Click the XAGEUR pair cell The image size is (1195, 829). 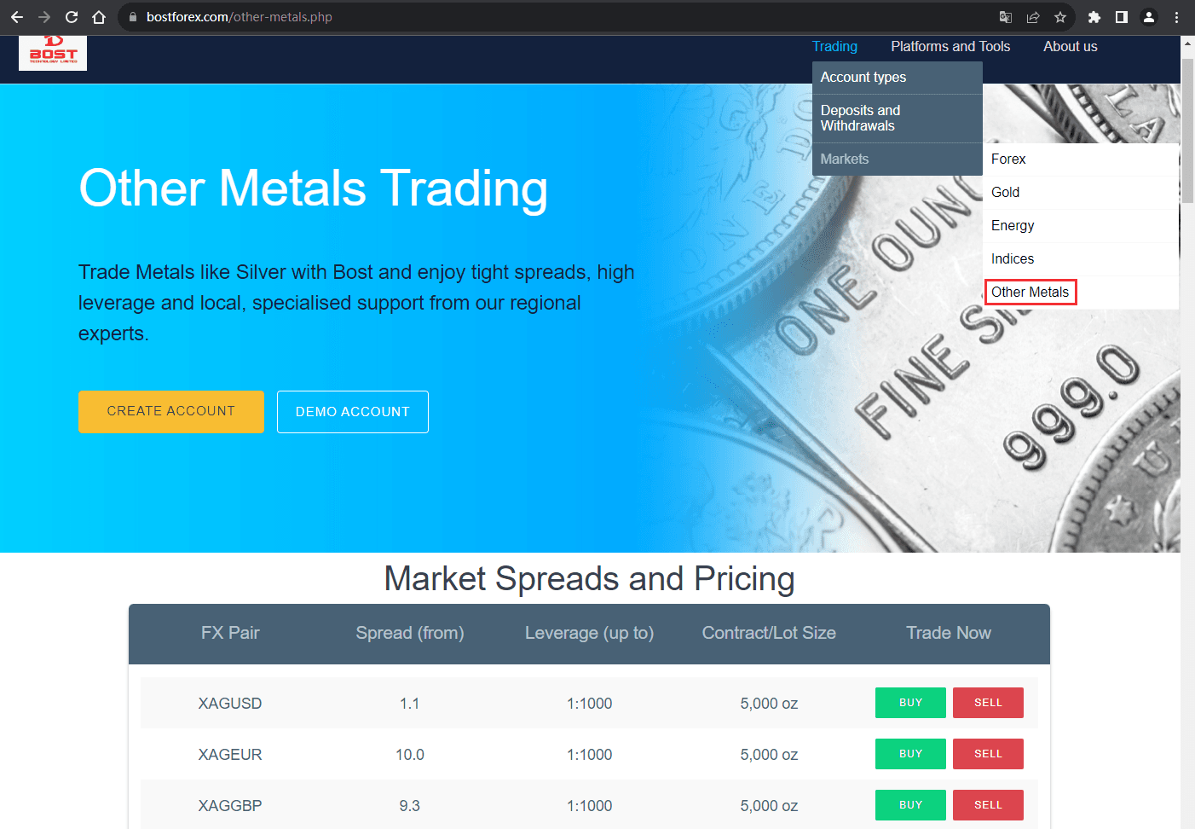click(230, 755)
